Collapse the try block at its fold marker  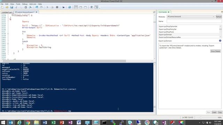point(8,34)
